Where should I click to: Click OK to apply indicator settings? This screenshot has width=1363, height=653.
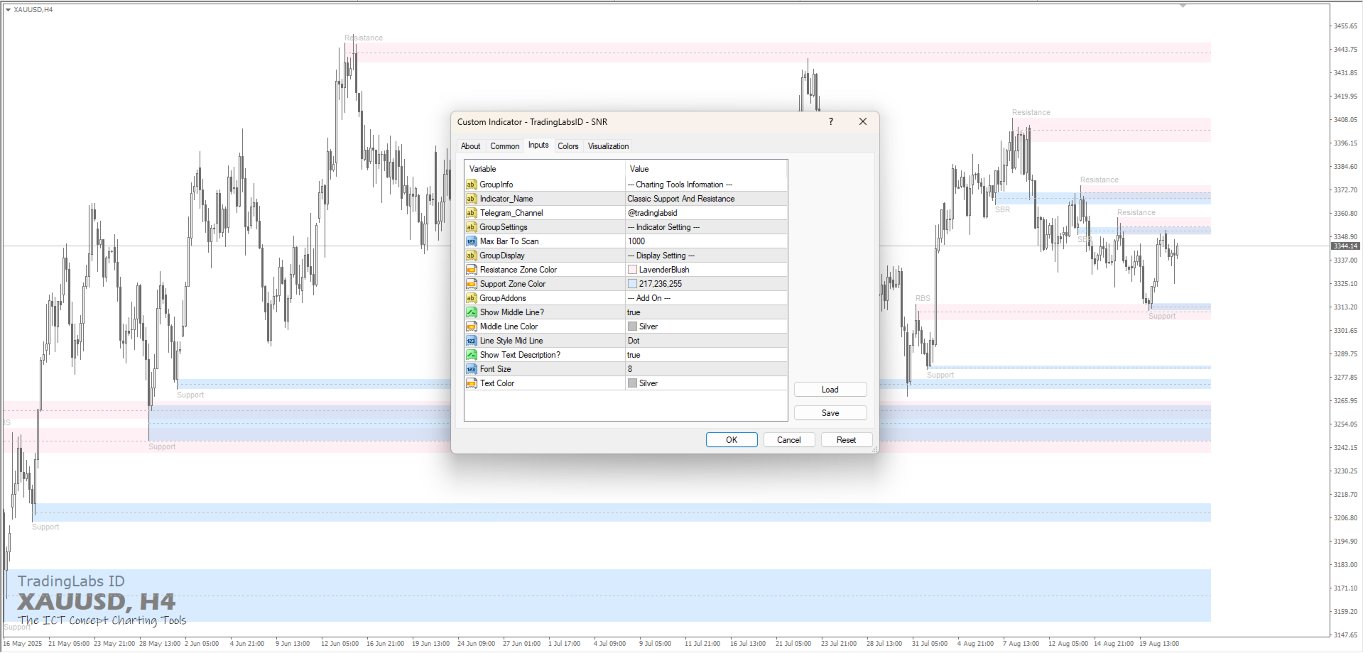(732, 440)
